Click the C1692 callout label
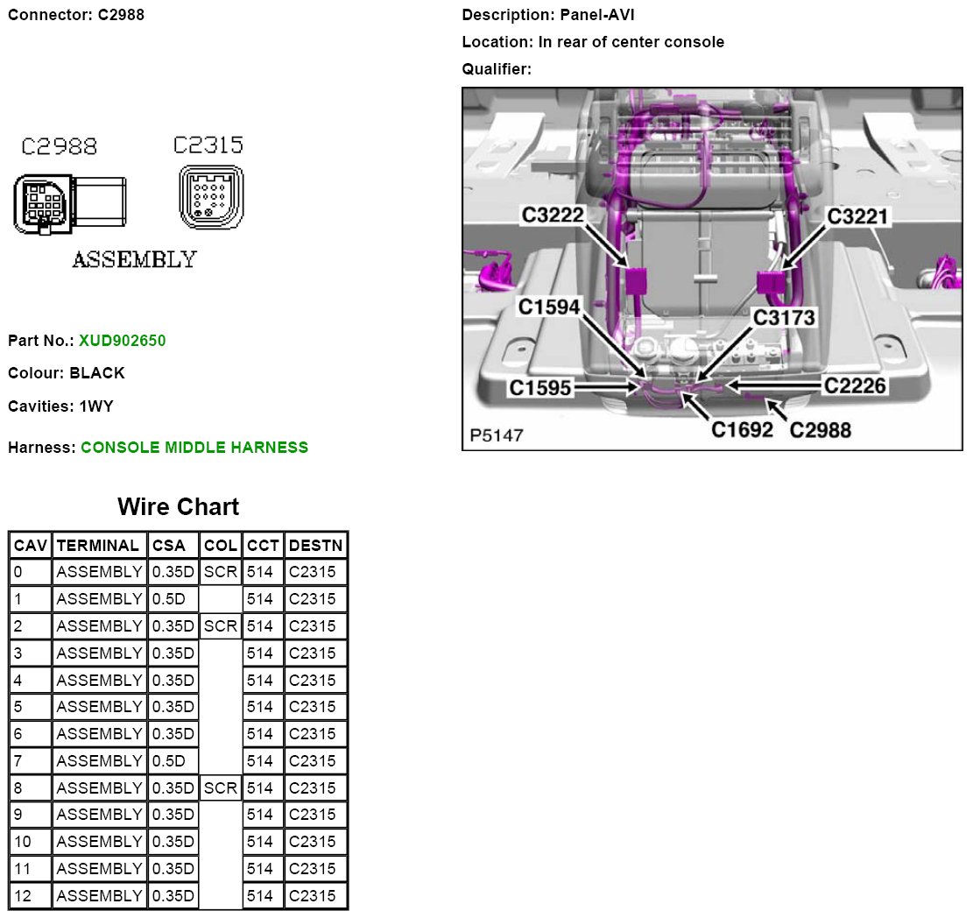973x918 pixels. 742,429
